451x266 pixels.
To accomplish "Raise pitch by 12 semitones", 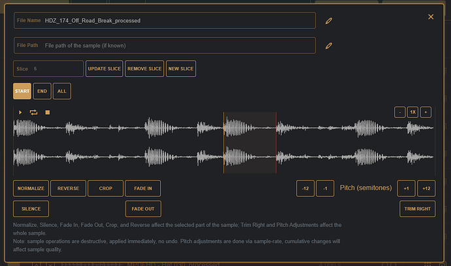I will [x=426, y=188].
